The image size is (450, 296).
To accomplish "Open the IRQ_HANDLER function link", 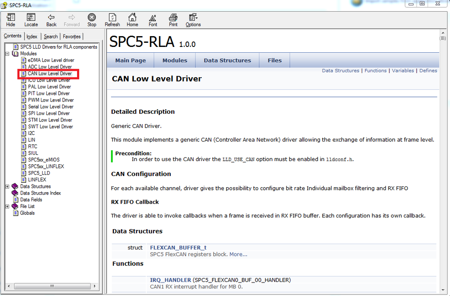I will [x=170, y=280].
